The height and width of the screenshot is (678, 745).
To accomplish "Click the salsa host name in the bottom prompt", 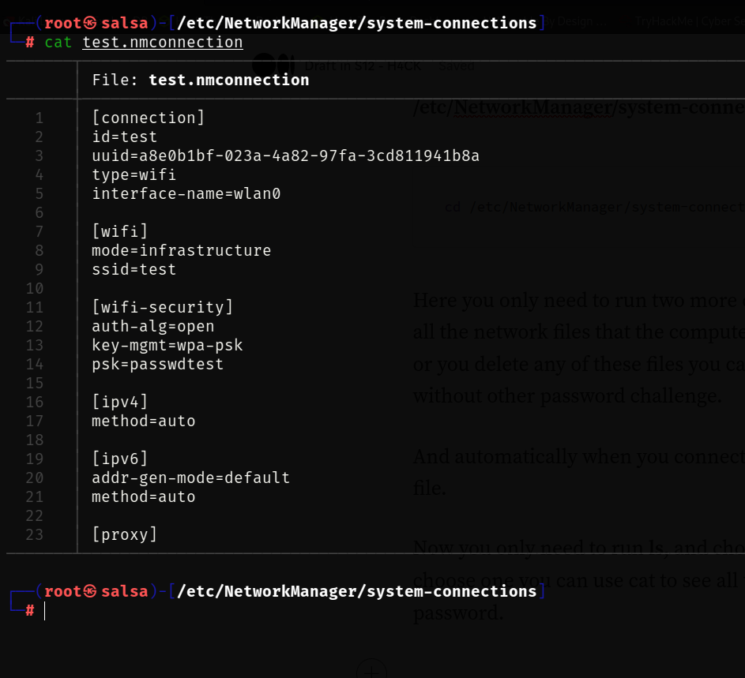I will click(125, 591).
